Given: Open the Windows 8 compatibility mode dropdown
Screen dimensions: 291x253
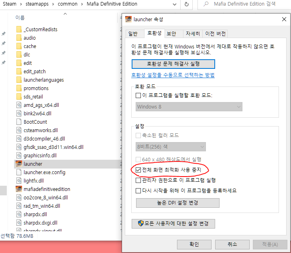Looking at the screenshot, I should [189, 107].
